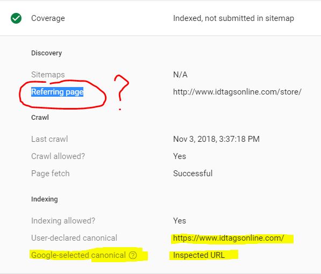Click the Successful page fetch value

tap(192, 174)
